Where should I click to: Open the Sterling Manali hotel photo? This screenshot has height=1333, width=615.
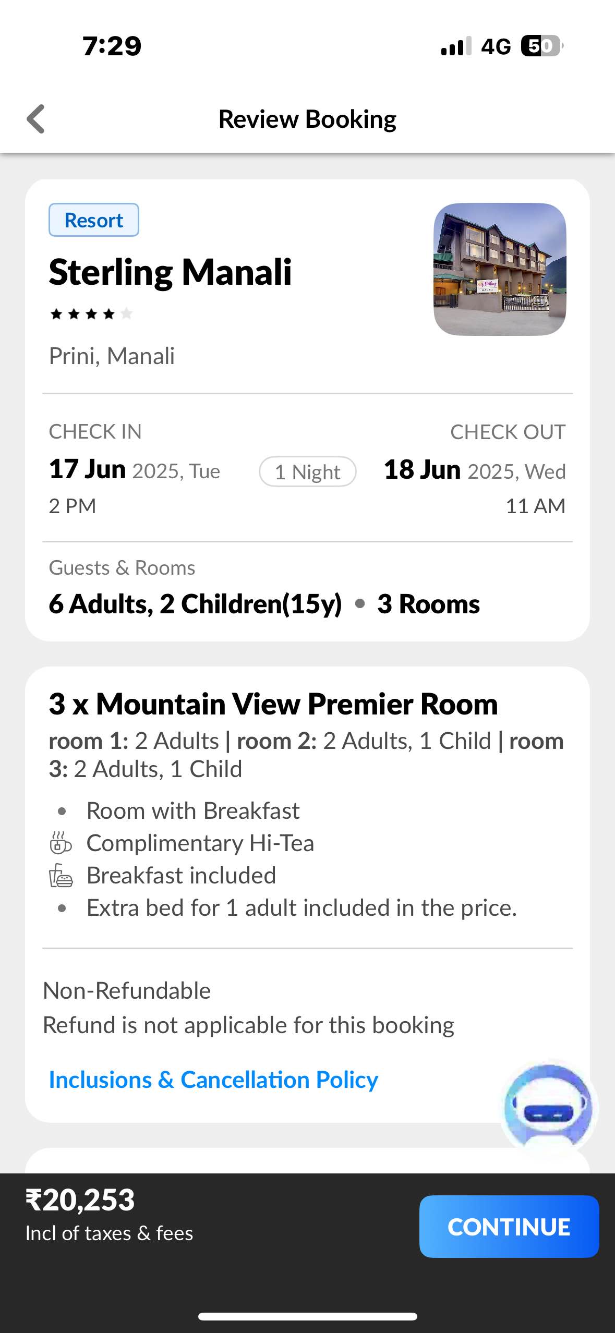point(500,269)
